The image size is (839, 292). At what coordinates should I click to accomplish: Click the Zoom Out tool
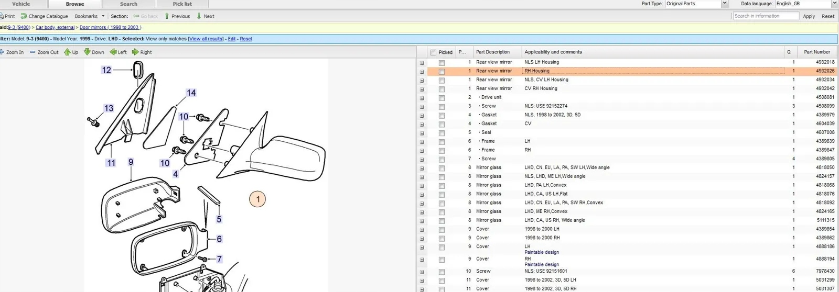coord(44,52)
